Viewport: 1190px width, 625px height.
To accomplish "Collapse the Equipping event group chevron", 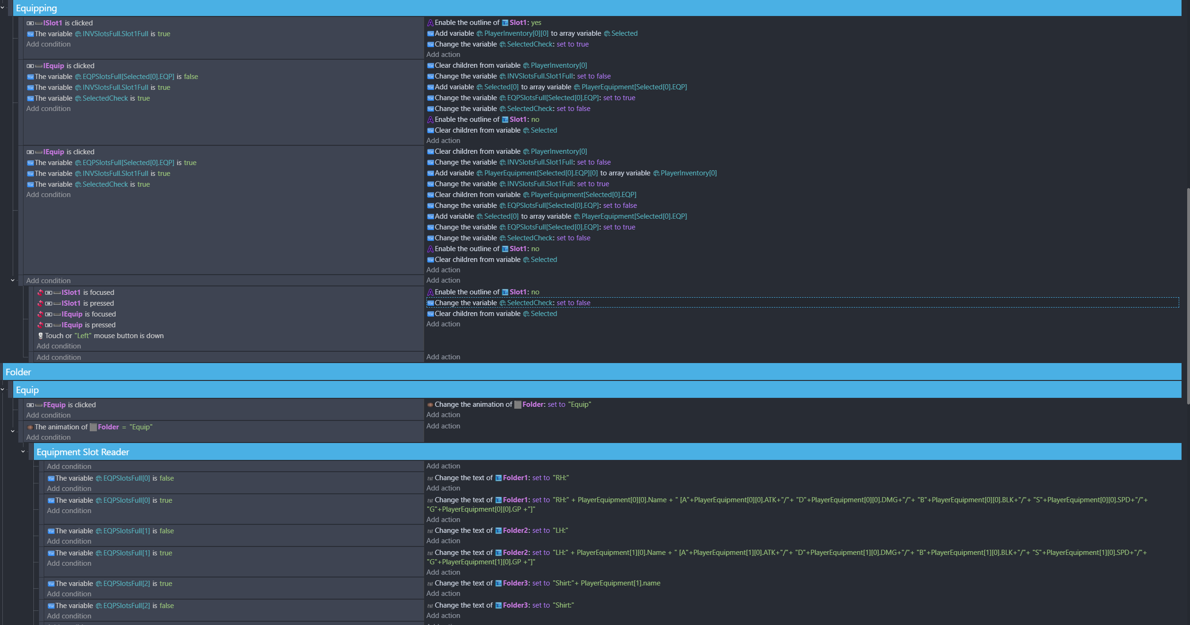I will [3, 8].
